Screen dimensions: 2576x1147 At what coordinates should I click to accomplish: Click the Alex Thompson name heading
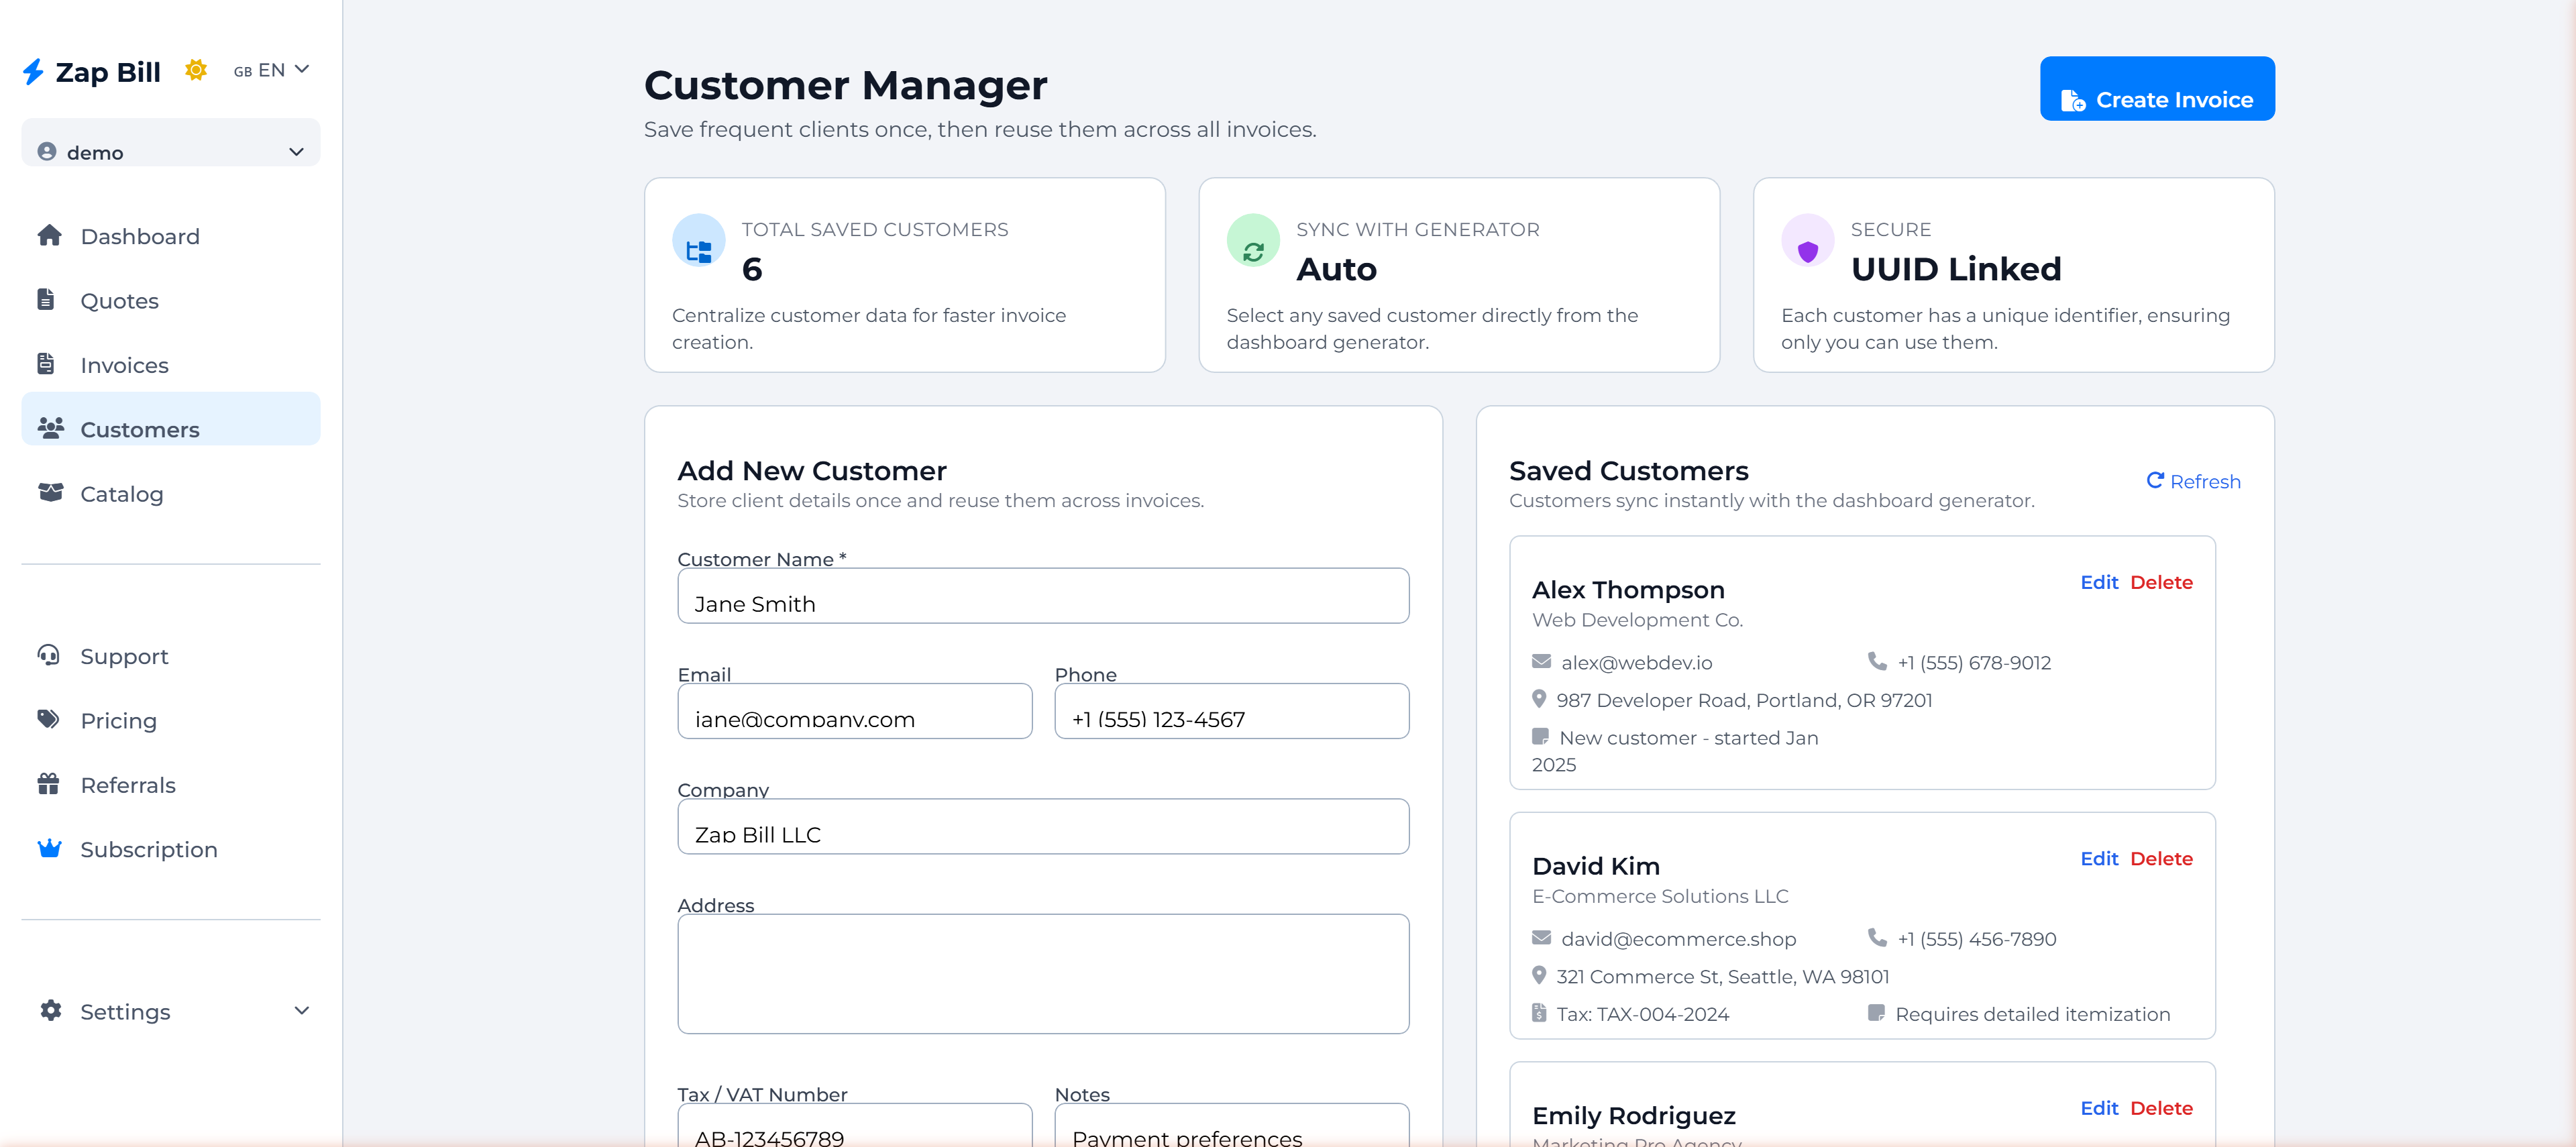click(1628, 589)
